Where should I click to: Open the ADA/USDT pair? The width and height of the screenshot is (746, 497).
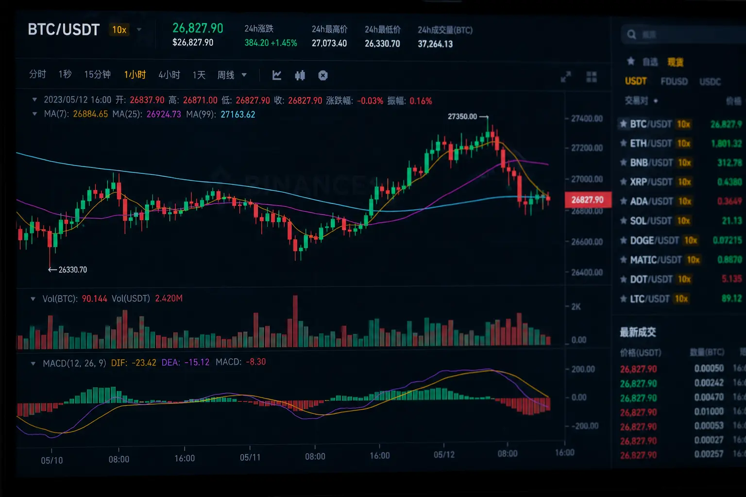click(x=651, y=201)
